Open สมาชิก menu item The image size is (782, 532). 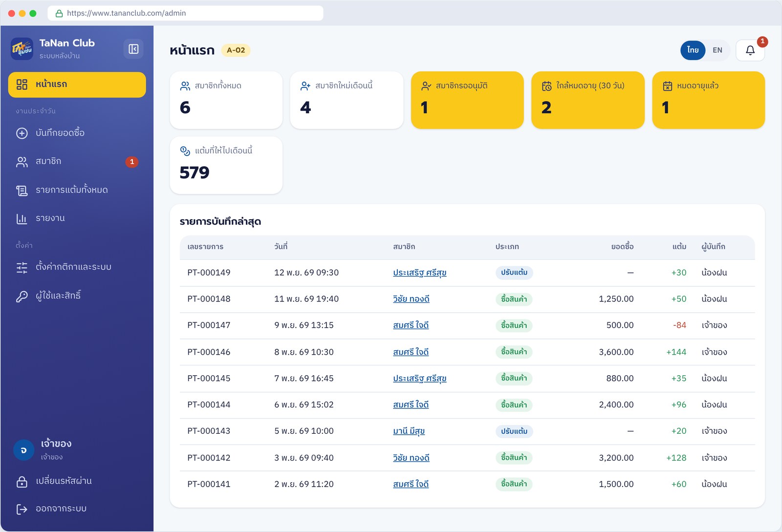[77, 162]
